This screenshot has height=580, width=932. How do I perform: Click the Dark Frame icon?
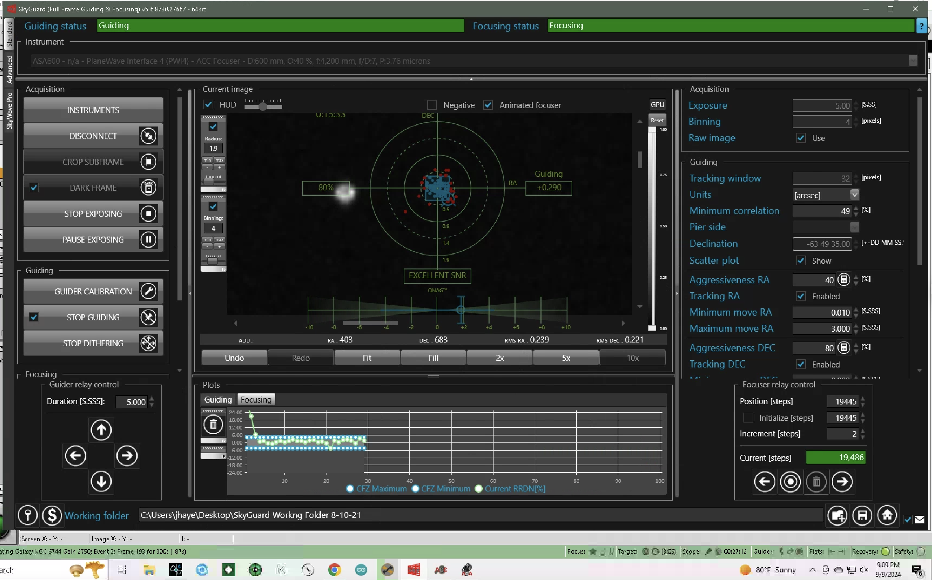tap(148, 188)
